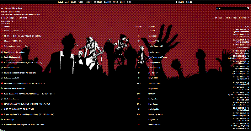This screenshot has width=251, height=131.
Task: Click the Help link under the board title
Action: 18,12
